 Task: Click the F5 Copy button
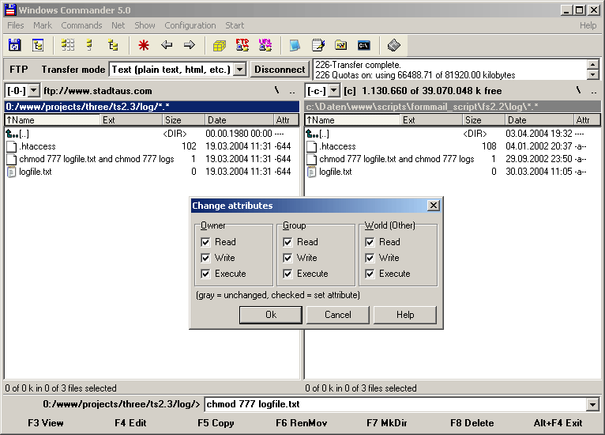(x=216, y=423)
